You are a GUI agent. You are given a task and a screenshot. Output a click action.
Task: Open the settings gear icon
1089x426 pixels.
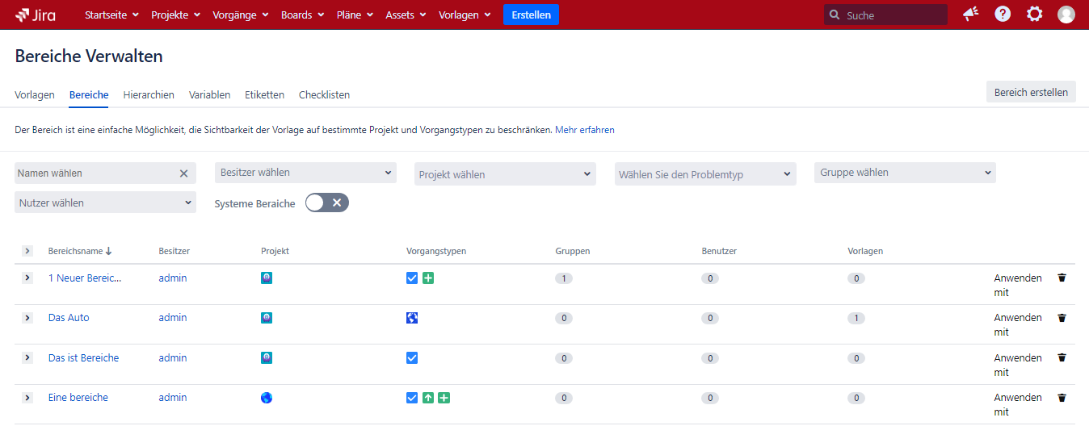pos(1034,15)
